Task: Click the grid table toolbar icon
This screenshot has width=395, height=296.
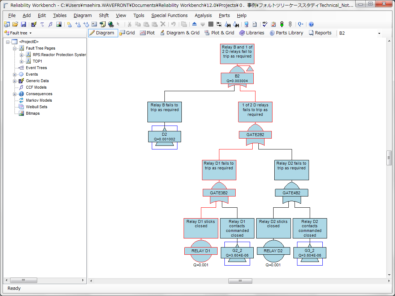Action: tap(211, 24)
